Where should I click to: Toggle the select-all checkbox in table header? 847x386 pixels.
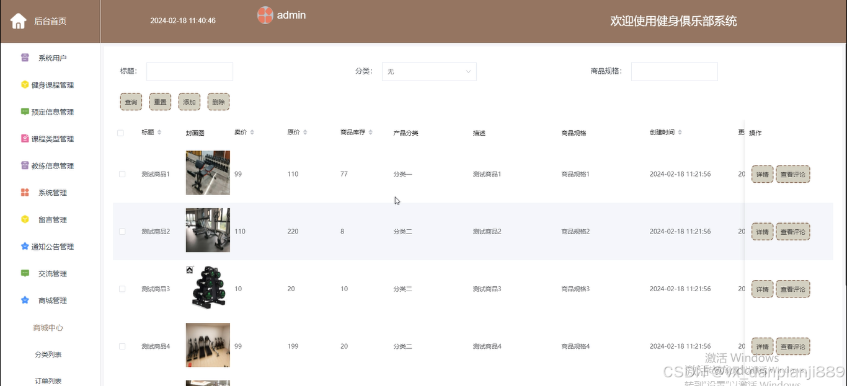click(x=121, y=133)
